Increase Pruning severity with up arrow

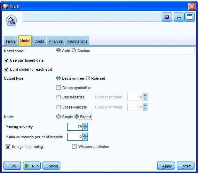point(85,125)
